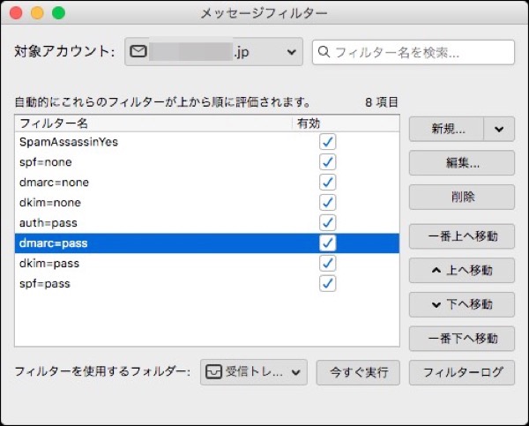Click the mail envelope icon in account selector

138,52
